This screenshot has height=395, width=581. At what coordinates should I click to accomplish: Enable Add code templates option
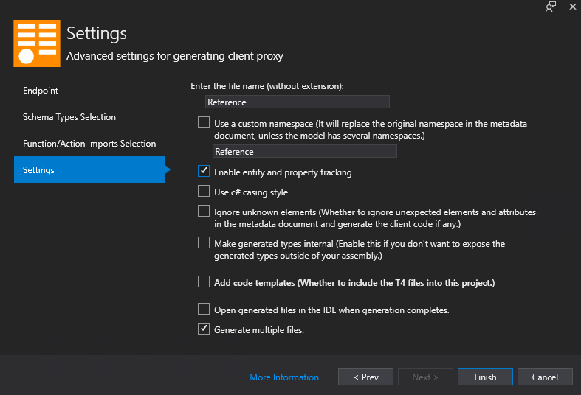[204, 282]
